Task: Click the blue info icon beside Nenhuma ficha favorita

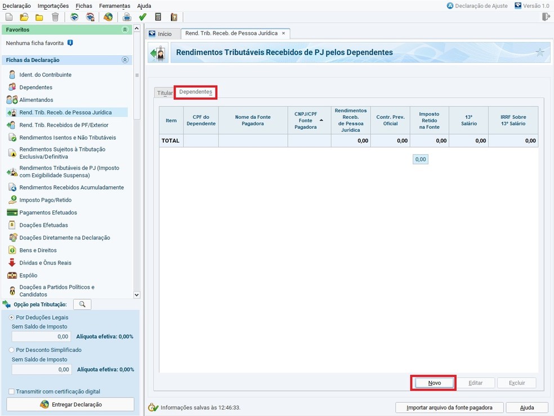Action: click(70, 43)
